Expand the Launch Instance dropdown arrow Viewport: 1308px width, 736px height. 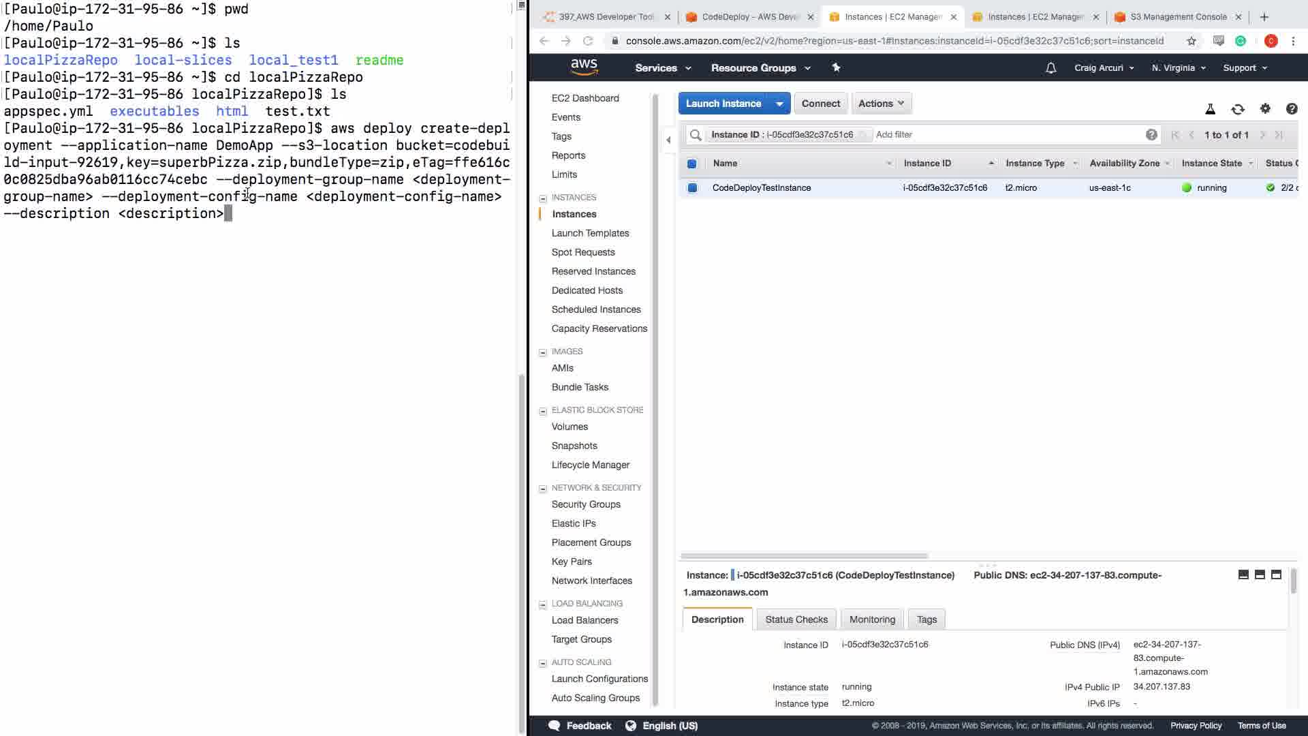pos(779,104)
